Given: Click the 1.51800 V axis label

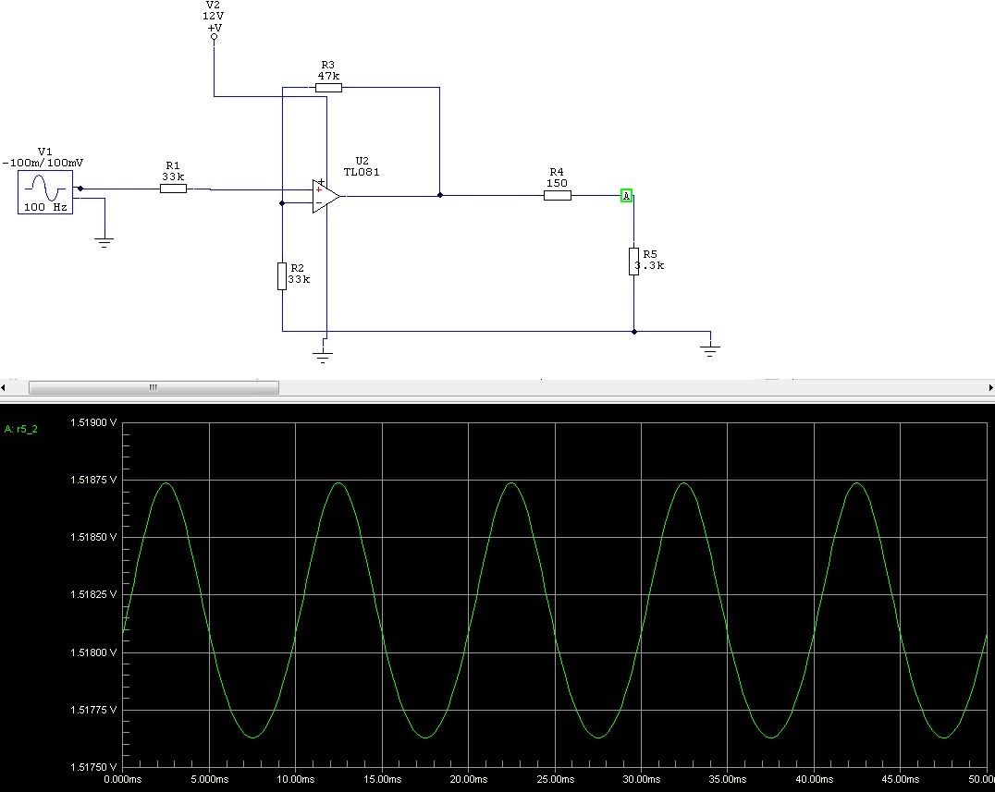Looking at the screenshot, I should tap(93, 652).
